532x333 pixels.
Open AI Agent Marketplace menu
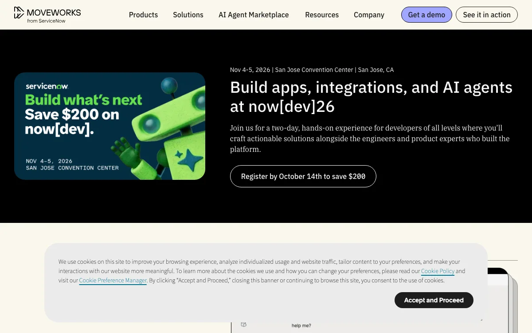pos(254,15)
